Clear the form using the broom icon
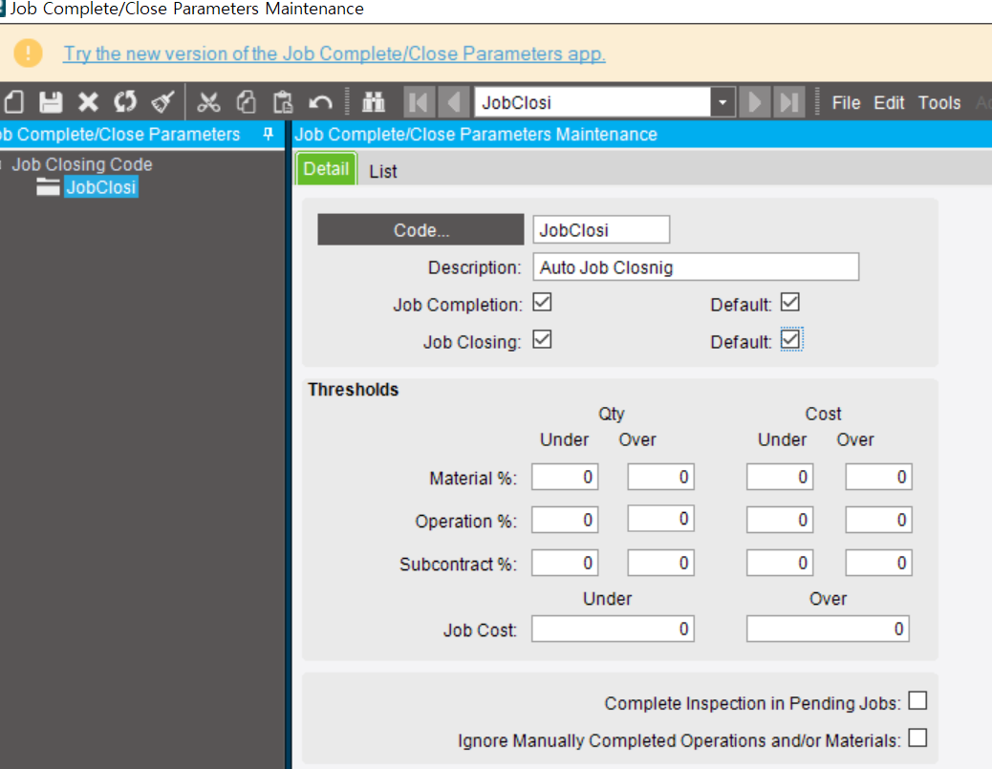The width and height of the screenshot is (992, 769). pos(162,101)
